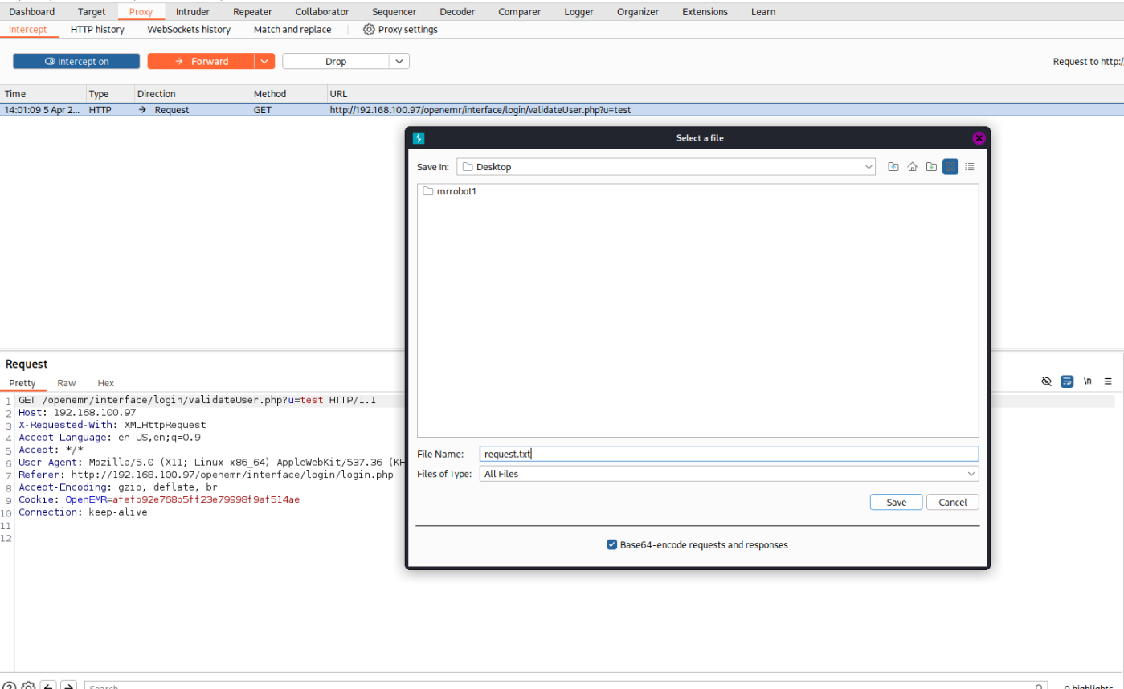Select the Pretty request view tab
1124x689 pixels.
22,383
